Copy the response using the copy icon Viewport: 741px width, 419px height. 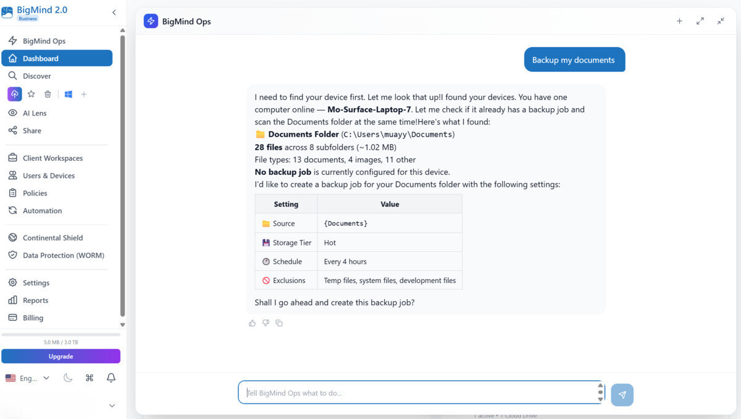pos(279,323)
